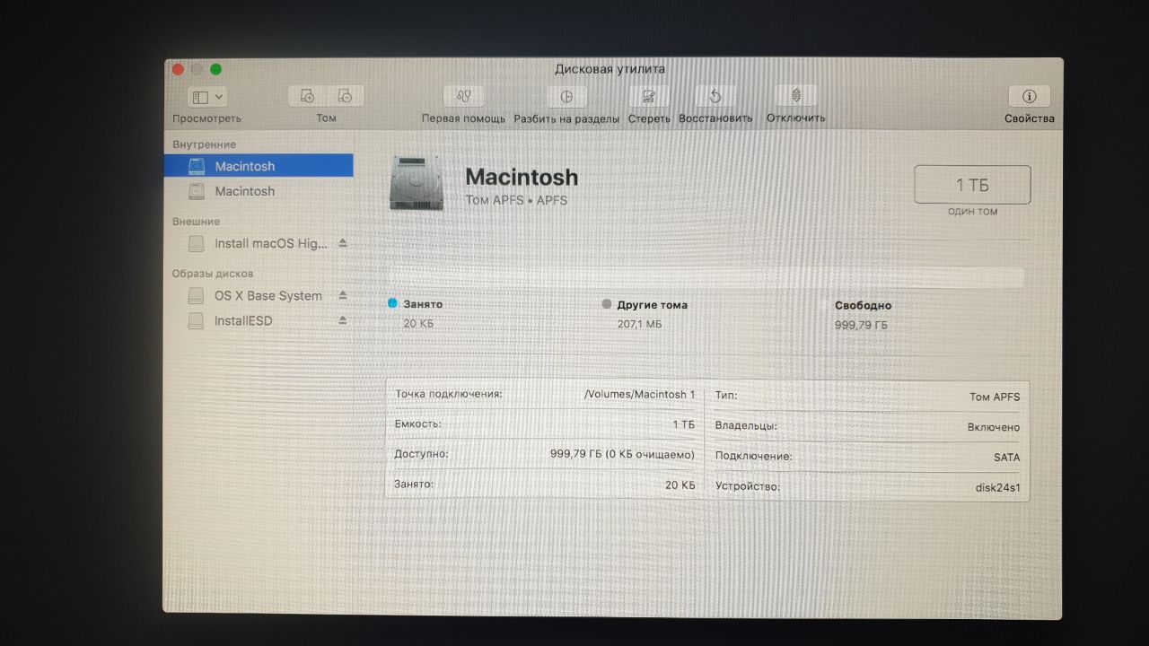
Task: Click the Образы дисков section header
Action: (213, 273)
